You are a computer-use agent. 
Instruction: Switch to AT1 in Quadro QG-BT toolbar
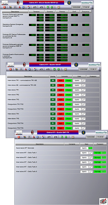click(x=41, y=69)
